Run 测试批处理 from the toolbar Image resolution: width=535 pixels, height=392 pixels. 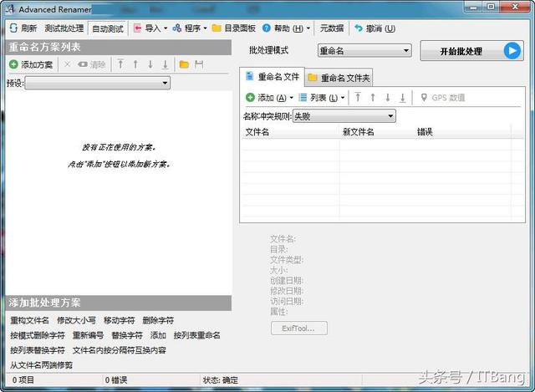coord(64,28)
